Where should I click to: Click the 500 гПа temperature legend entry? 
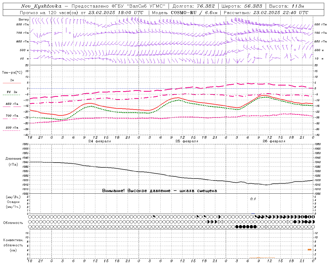click(x=12, y=128)
